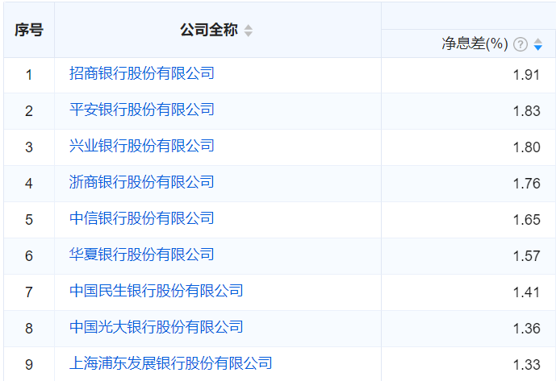Click row number 6 in 序号 column

pyautogui.click(x=29, y=256)
